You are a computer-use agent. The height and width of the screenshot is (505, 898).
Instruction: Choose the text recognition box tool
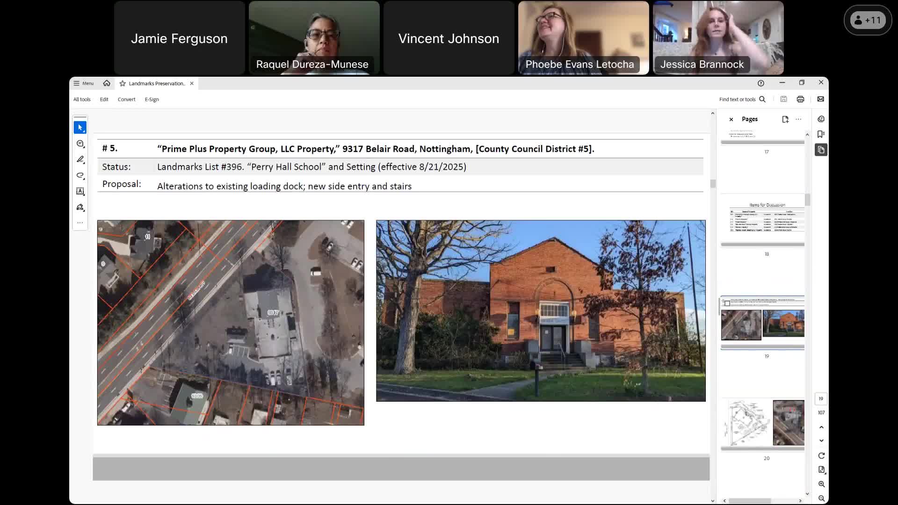tap(80, 191)
